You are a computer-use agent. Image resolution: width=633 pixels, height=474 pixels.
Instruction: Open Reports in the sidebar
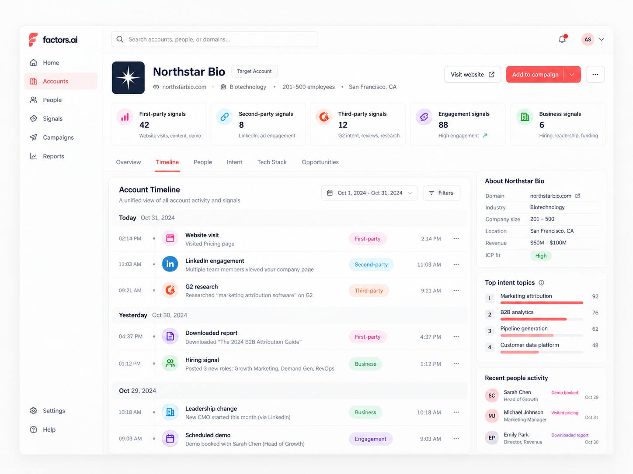point(61,156)
